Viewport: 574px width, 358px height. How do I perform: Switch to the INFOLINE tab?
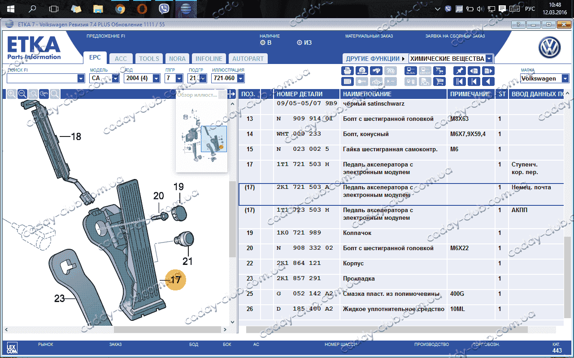[209, 59]
